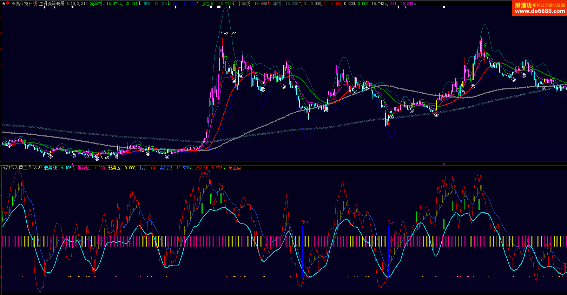This screenshot has width=567, height=295.
Task: Click the rightmost 买入 buy signal marker
Action: 391,222
